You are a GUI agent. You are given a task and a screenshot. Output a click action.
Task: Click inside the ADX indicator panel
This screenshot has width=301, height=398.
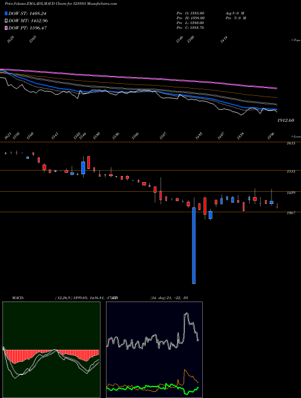click(x=154, y=350)
